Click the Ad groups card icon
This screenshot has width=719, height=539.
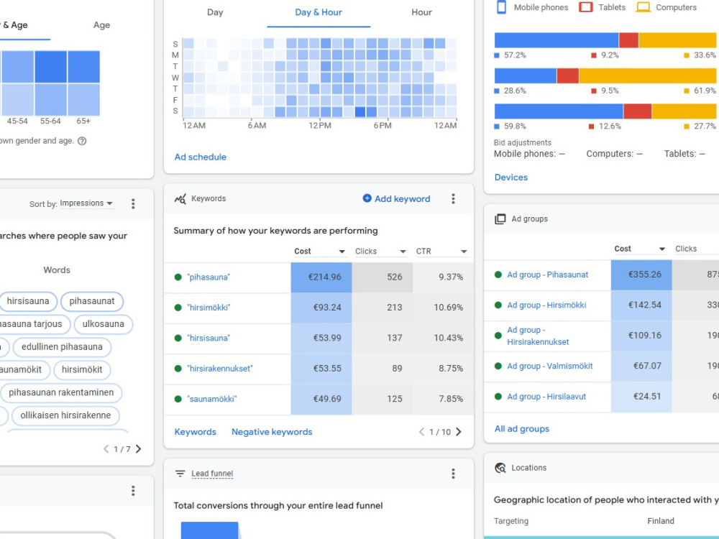pos(500,218)
